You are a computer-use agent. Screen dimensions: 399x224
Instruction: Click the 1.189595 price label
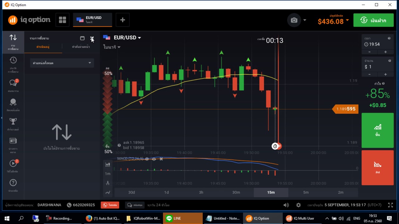point(346,109)
